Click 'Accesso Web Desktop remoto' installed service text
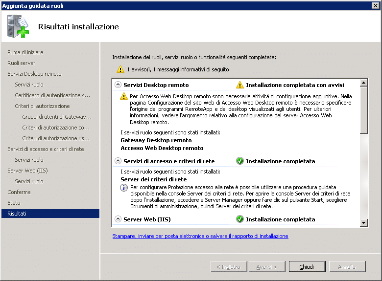Image resolution: width=382 pixels, height=281 pixels. click(162, 148)
